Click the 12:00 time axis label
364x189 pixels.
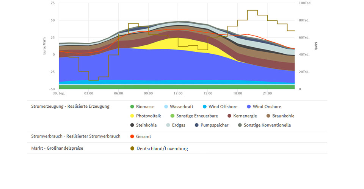tap(178, 93)
